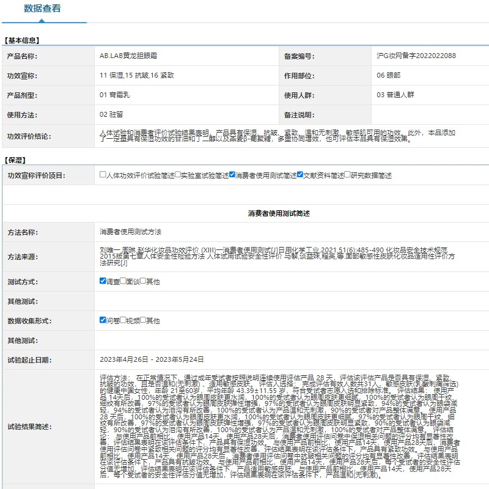Uncheck 调查 in the 测试方式 row
Viewport: 489px width, 489px height.
pos(103,281)
